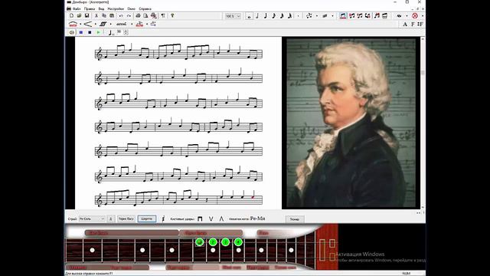Click the highlighted Шертпе button

click(x=146, y=219)
